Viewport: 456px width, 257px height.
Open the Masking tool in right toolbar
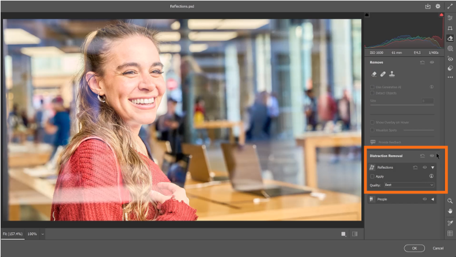(x=450, y=48)
